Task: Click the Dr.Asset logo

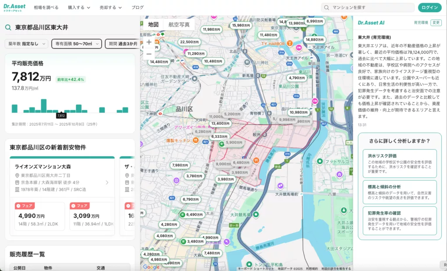Action: click(14, 7)
